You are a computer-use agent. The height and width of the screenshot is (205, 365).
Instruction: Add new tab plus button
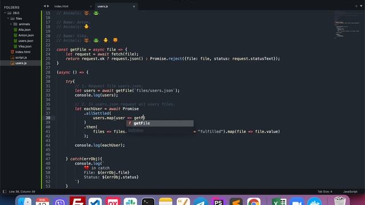pos(356,6)
